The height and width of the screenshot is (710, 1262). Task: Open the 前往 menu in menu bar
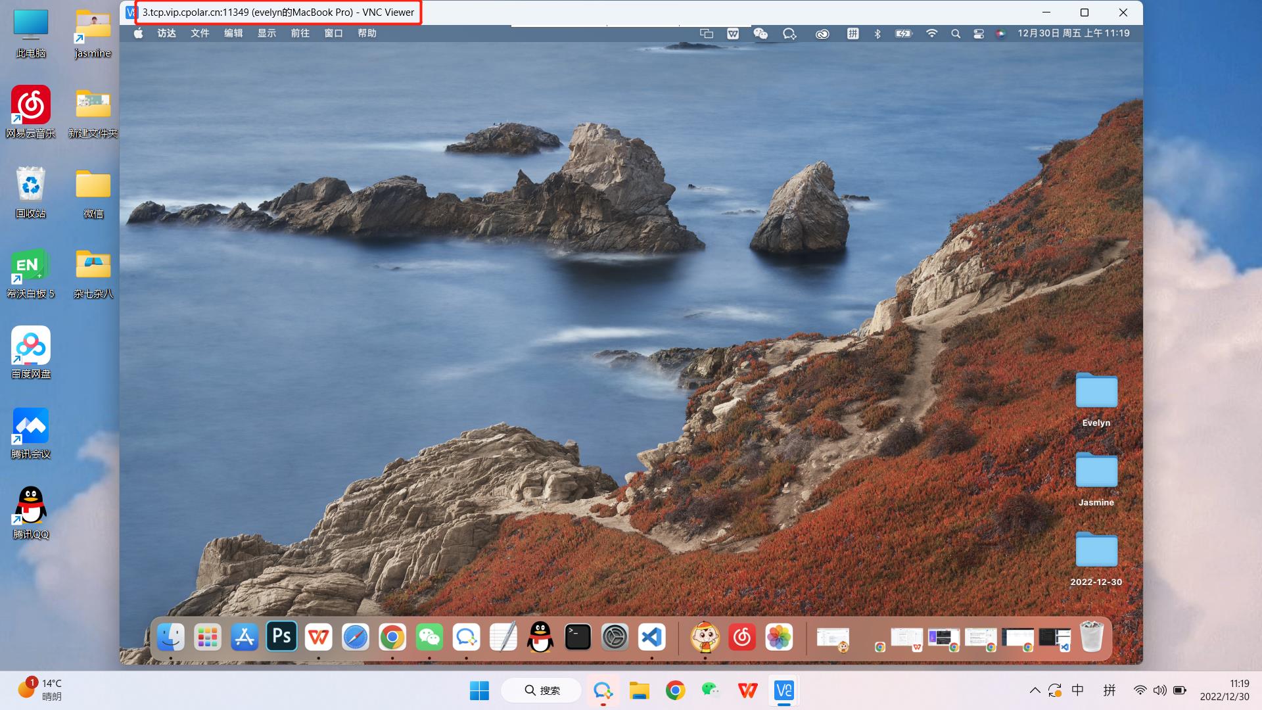[300, 34]
